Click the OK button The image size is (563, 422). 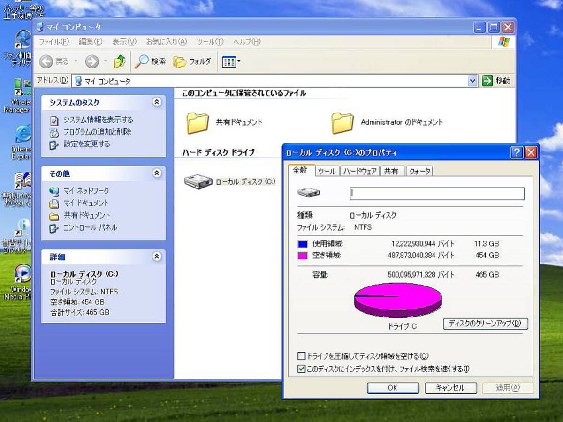[x=393, y=388]
